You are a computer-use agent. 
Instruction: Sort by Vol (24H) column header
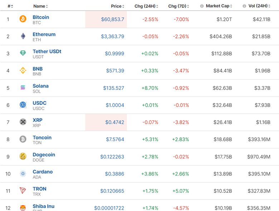click(259, 6)
